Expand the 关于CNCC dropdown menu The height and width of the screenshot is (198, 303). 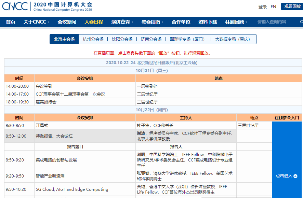click(36, 22)
